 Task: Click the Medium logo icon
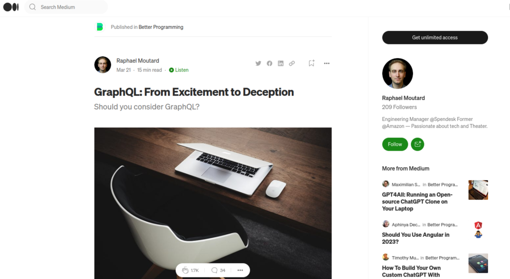(x=11, y=7)
